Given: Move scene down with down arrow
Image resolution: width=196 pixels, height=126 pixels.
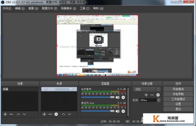Looking at the screenshot, I should click(x=24, y=114).
